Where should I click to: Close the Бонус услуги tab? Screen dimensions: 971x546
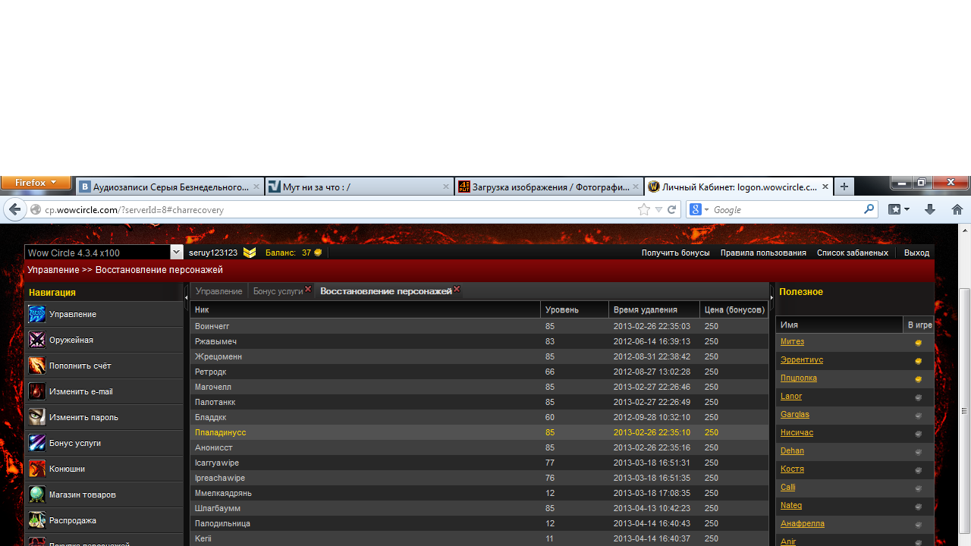pos(308,289)
